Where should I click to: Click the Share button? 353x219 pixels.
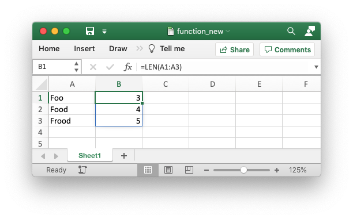coord(235,49)
